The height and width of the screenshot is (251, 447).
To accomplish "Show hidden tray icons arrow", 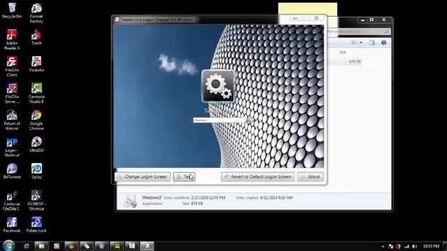I will tap(383, 246).
